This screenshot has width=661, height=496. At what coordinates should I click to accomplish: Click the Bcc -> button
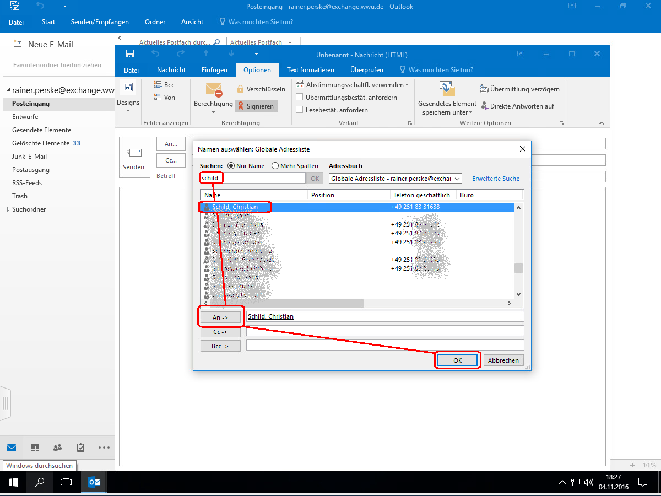point(220,346)
